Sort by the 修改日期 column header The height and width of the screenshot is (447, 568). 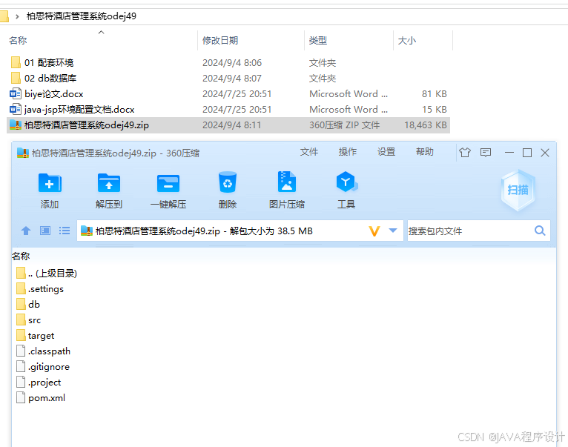pyautogui.click(x=220, y=41)
